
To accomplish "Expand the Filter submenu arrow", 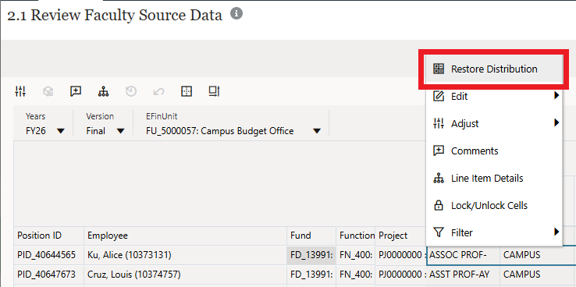I will coord(556,232).
